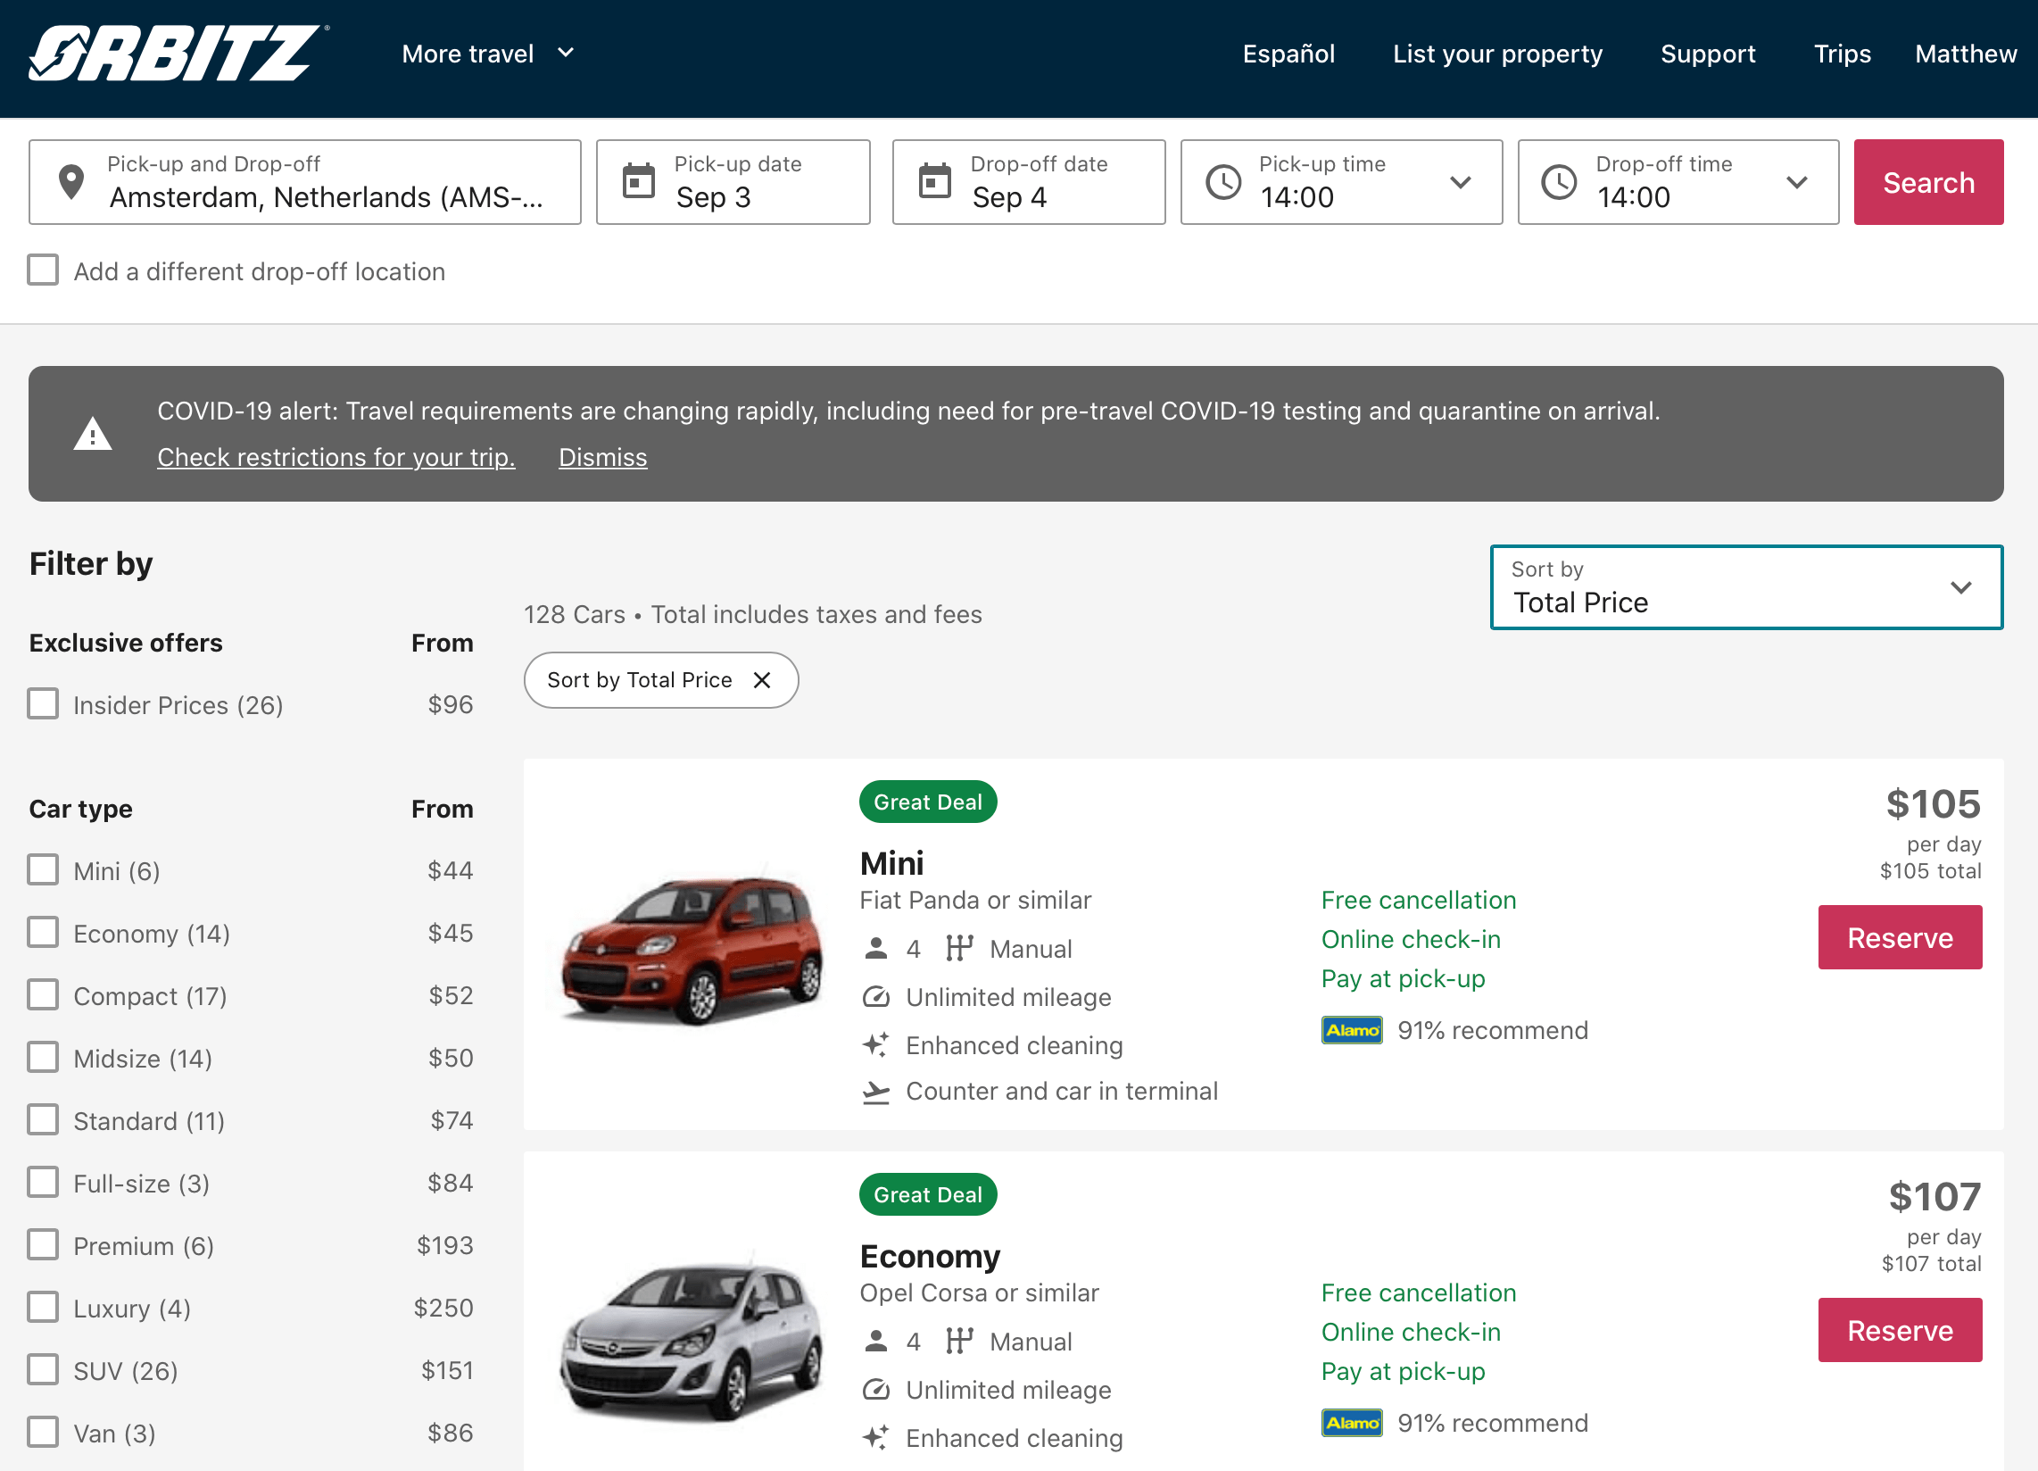Click the location pin icon in pick-up field
This screenshot has width=2038, height=1471.
(72, 180)
